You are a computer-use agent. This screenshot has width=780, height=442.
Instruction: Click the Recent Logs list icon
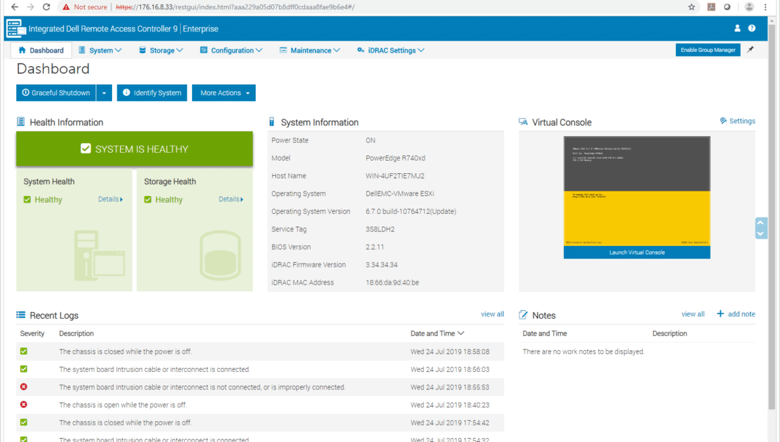pyautogui.click(x=21, y=315)
